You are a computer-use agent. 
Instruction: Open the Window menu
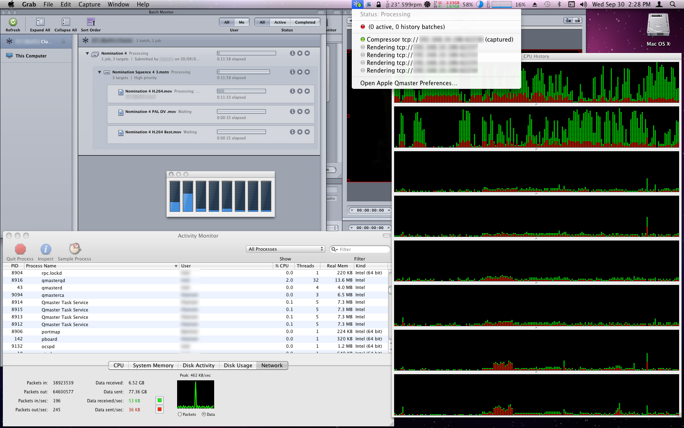point(118,4)
